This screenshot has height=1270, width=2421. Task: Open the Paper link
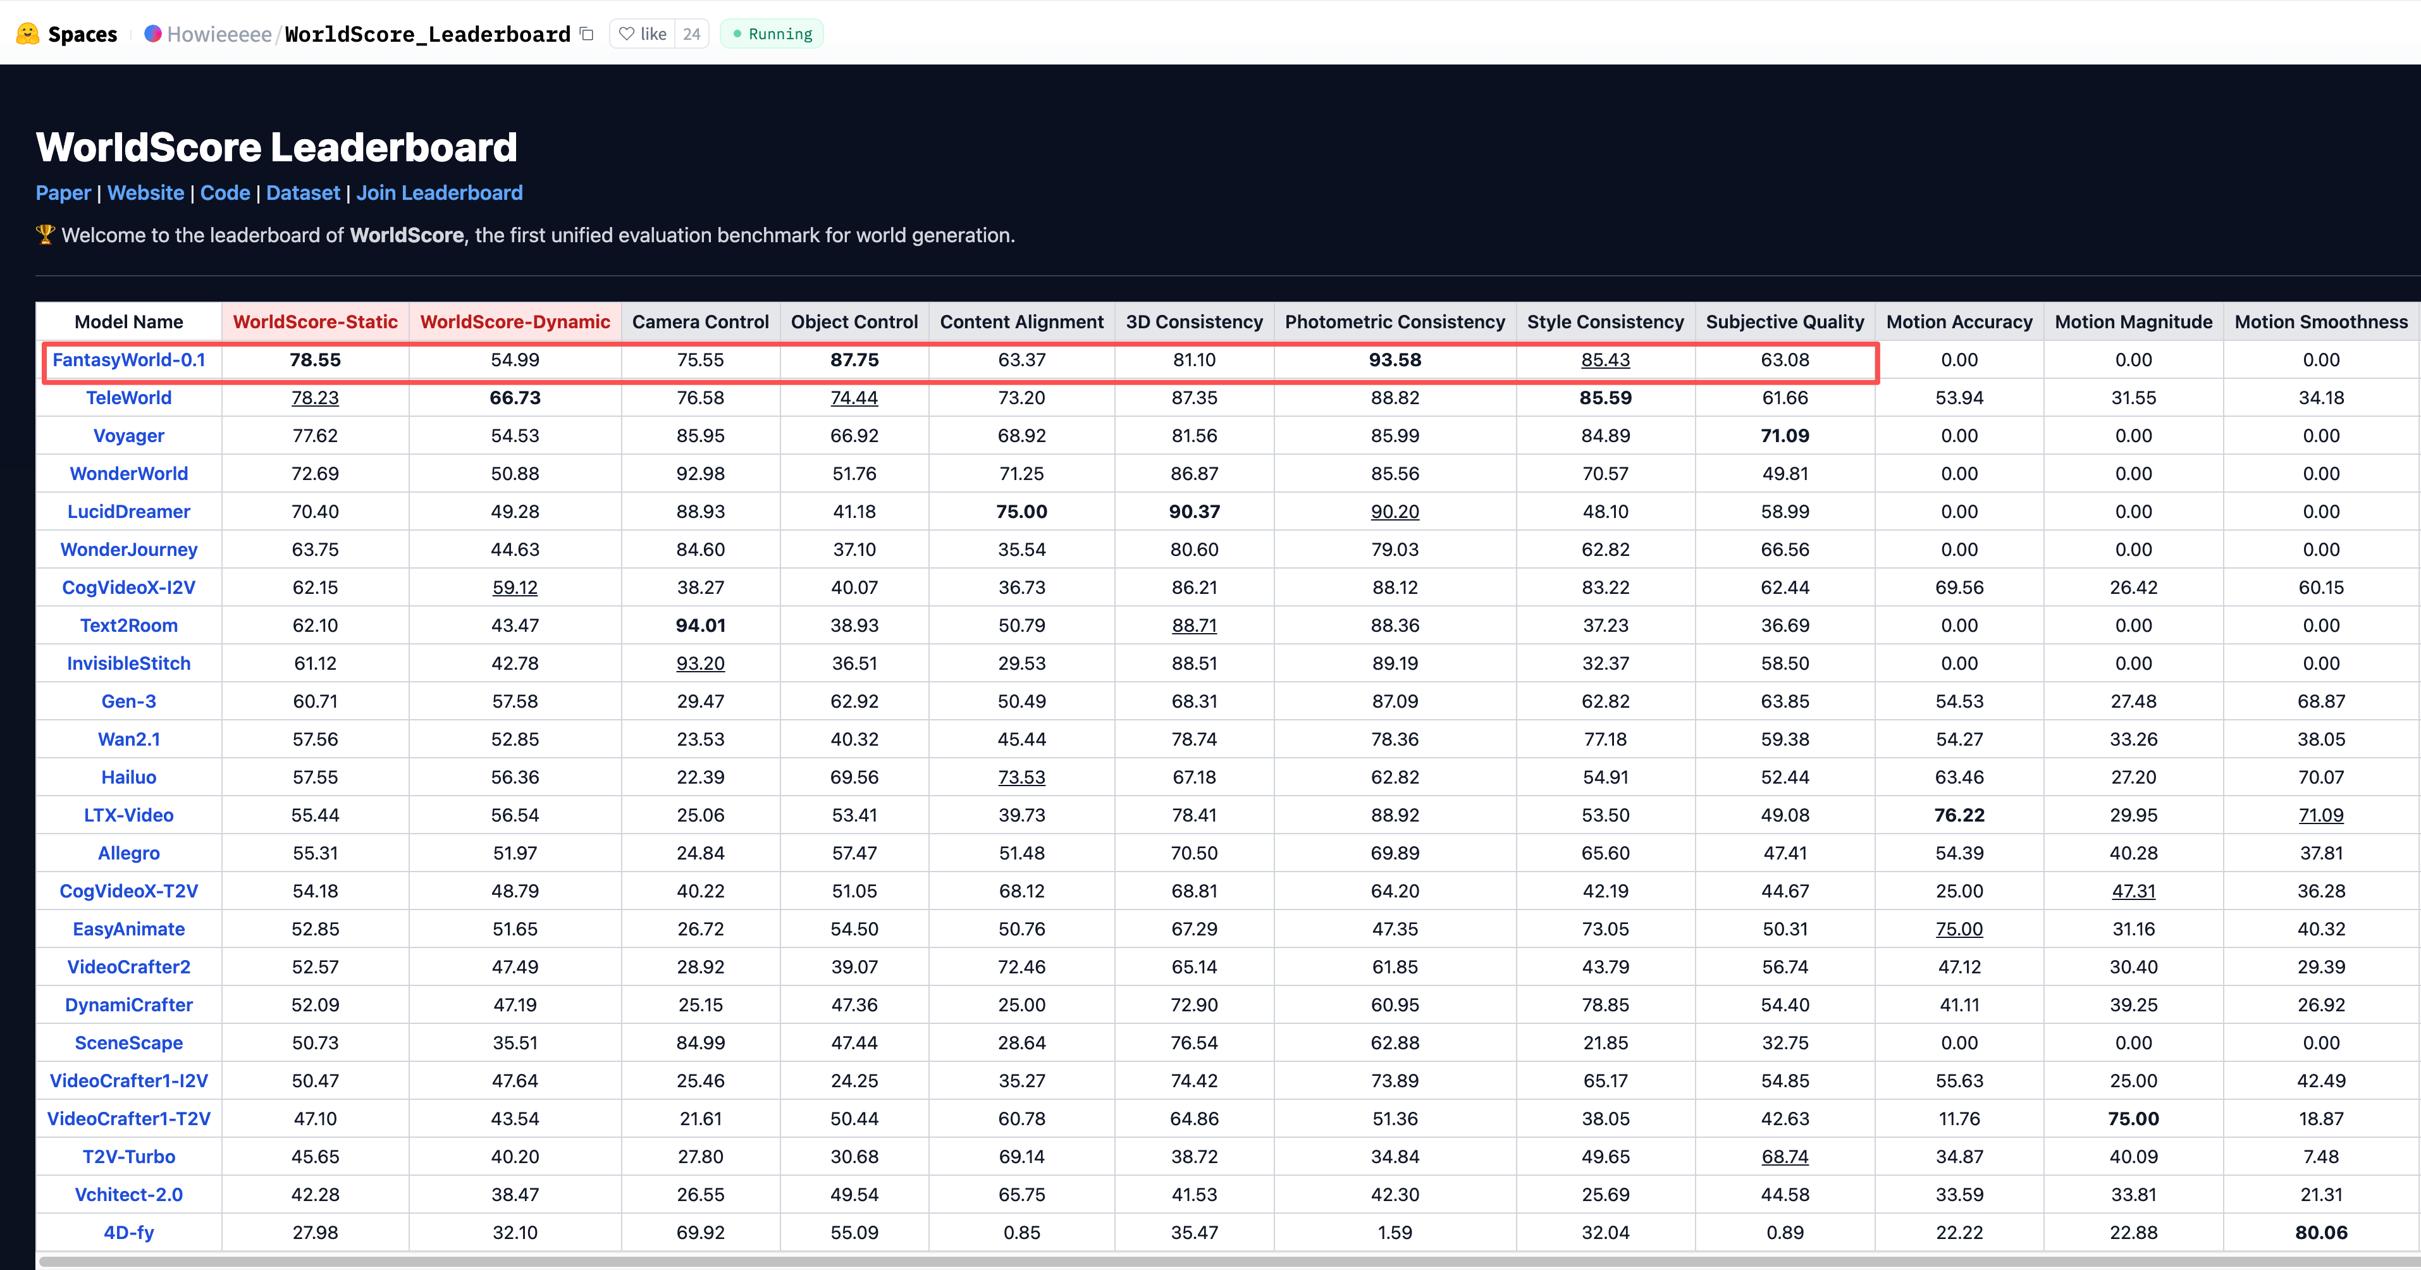(63, 193)
